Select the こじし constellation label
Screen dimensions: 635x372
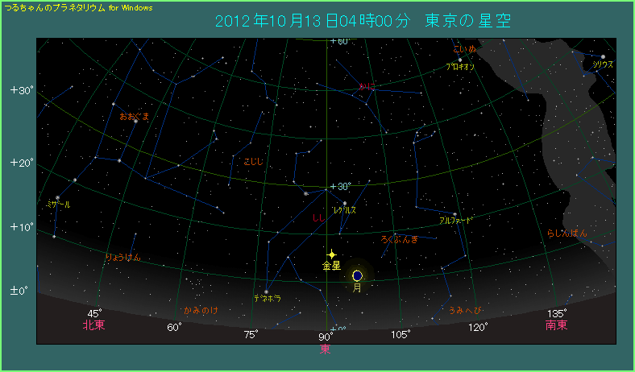coord(254,162)
